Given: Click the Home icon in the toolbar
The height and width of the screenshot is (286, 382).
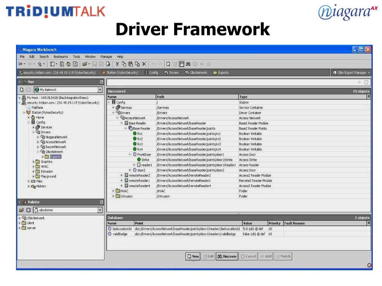Looking at the screenshot, I should (69, 64).
